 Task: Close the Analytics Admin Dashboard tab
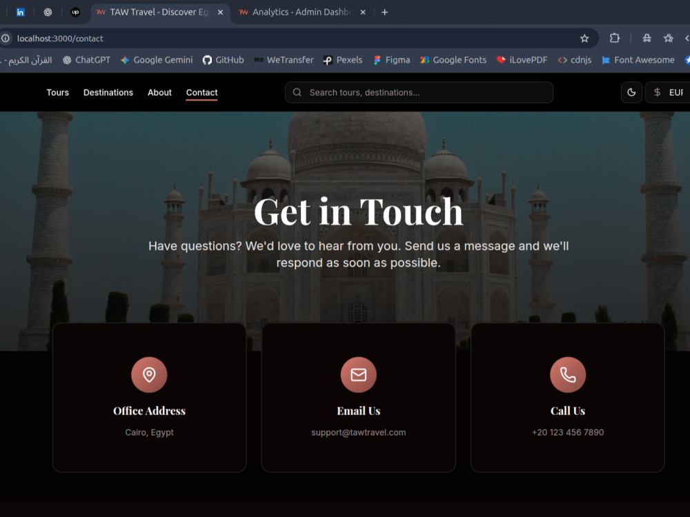point(363,12)
